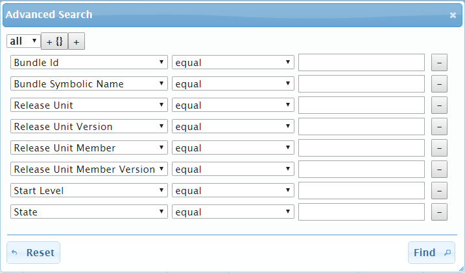The image size is (465, 273).
Task: Add a new search rule
Action: click(77, 41)
